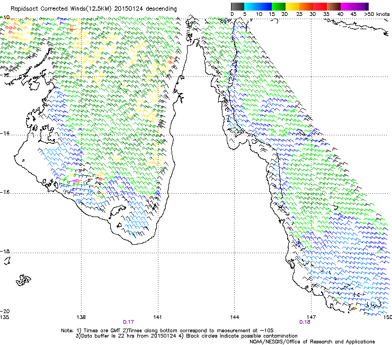This screenshot has width=392, height=345.
Task: Click the longitude label '135'
Action: 4,317
